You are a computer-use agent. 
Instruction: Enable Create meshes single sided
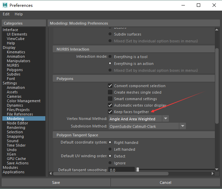tap(110, 92)
